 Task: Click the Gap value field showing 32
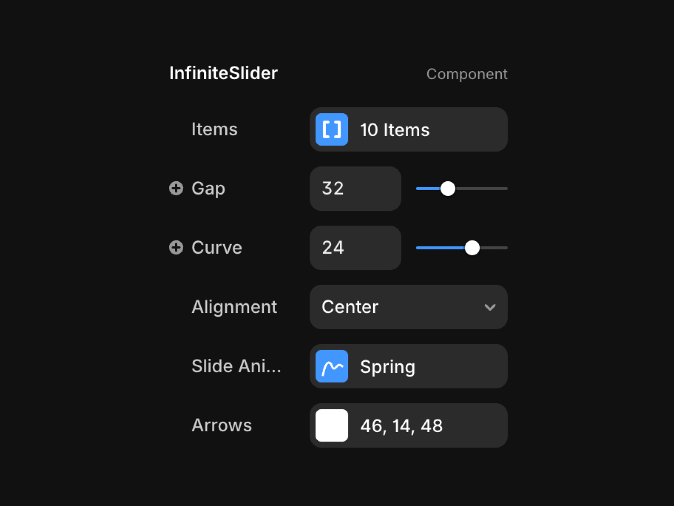(x=355, y=188)
